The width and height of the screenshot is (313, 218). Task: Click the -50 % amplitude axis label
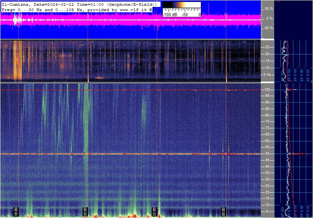(268, 28)
